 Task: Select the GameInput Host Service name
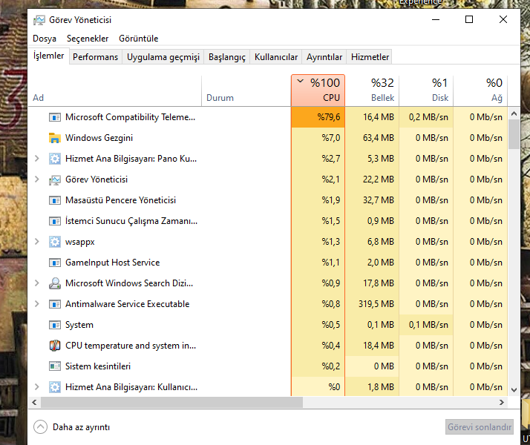[113, 263]
